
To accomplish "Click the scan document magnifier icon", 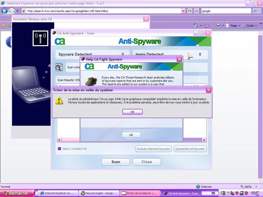I will point(59,67).
